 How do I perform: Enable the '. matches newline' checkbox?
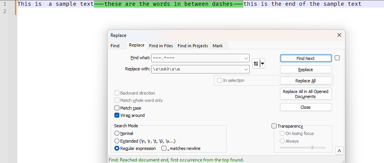[x=164, y=148]
